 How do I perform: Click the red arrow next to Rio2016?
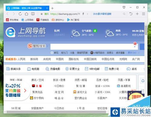(25, 90)
